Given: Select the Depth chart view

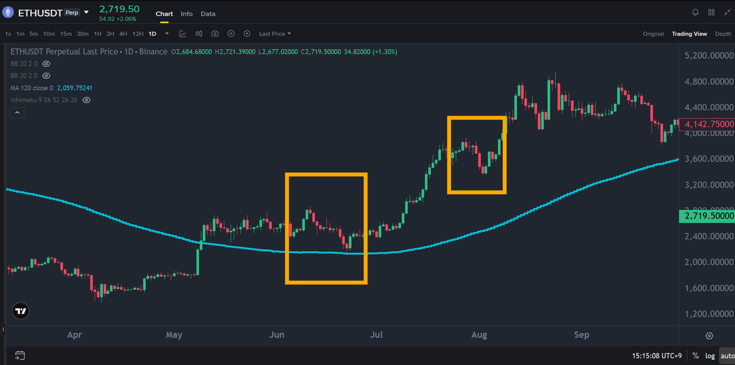Looking at the screenshot, I should [x=723, y=34].
